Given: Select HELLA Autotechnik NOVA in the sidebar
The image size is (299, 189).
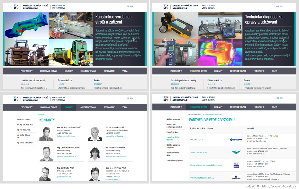Looking at the screenshot, I should click(173, 154).
